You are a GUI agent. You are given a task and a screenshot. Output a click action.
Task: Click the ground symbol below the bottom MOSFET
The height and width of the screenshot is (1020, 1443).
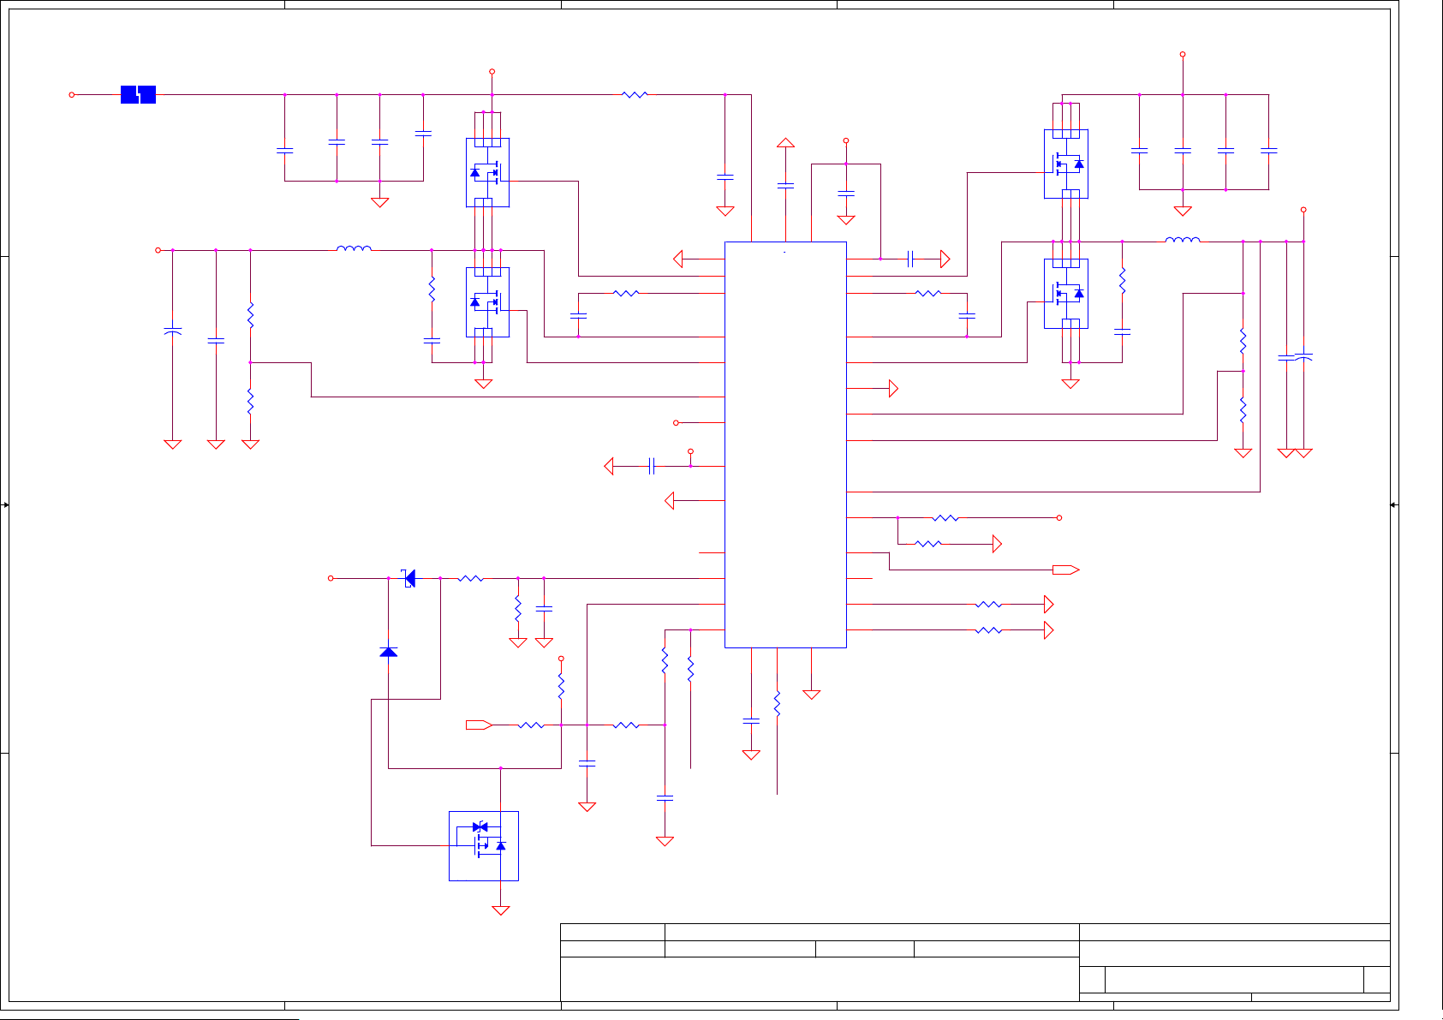click(x=501, y=910)
